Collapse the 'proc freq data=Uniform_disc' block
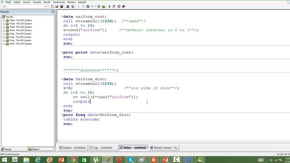The width and height of the screenshot is (290, 163). coord(62,115)
